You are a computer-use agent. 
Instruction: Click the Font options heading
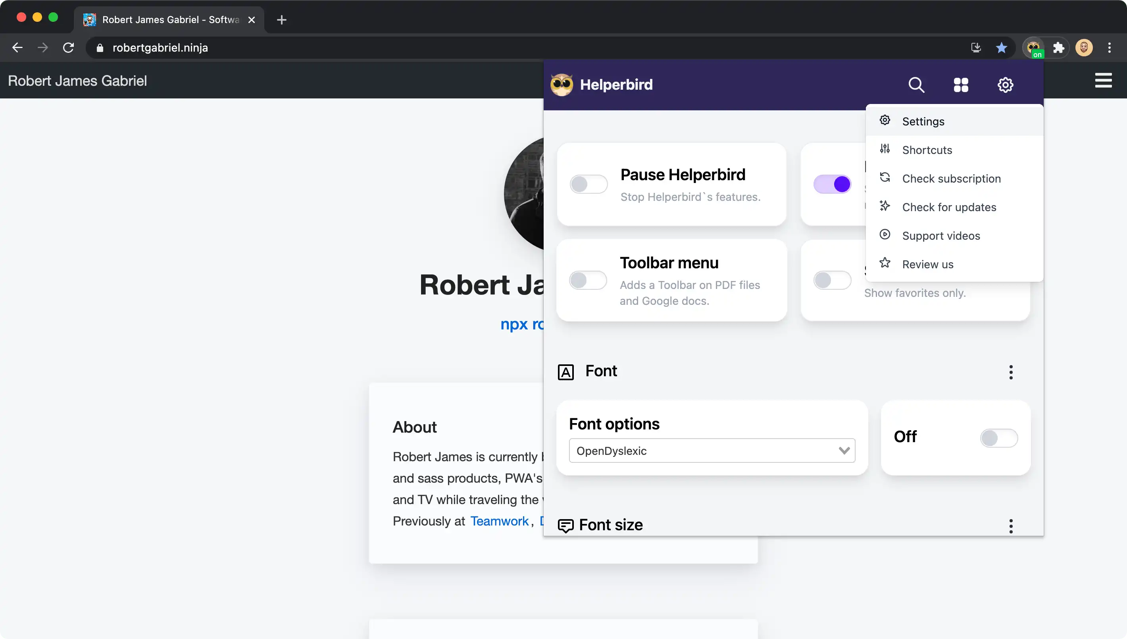[614, 424]
